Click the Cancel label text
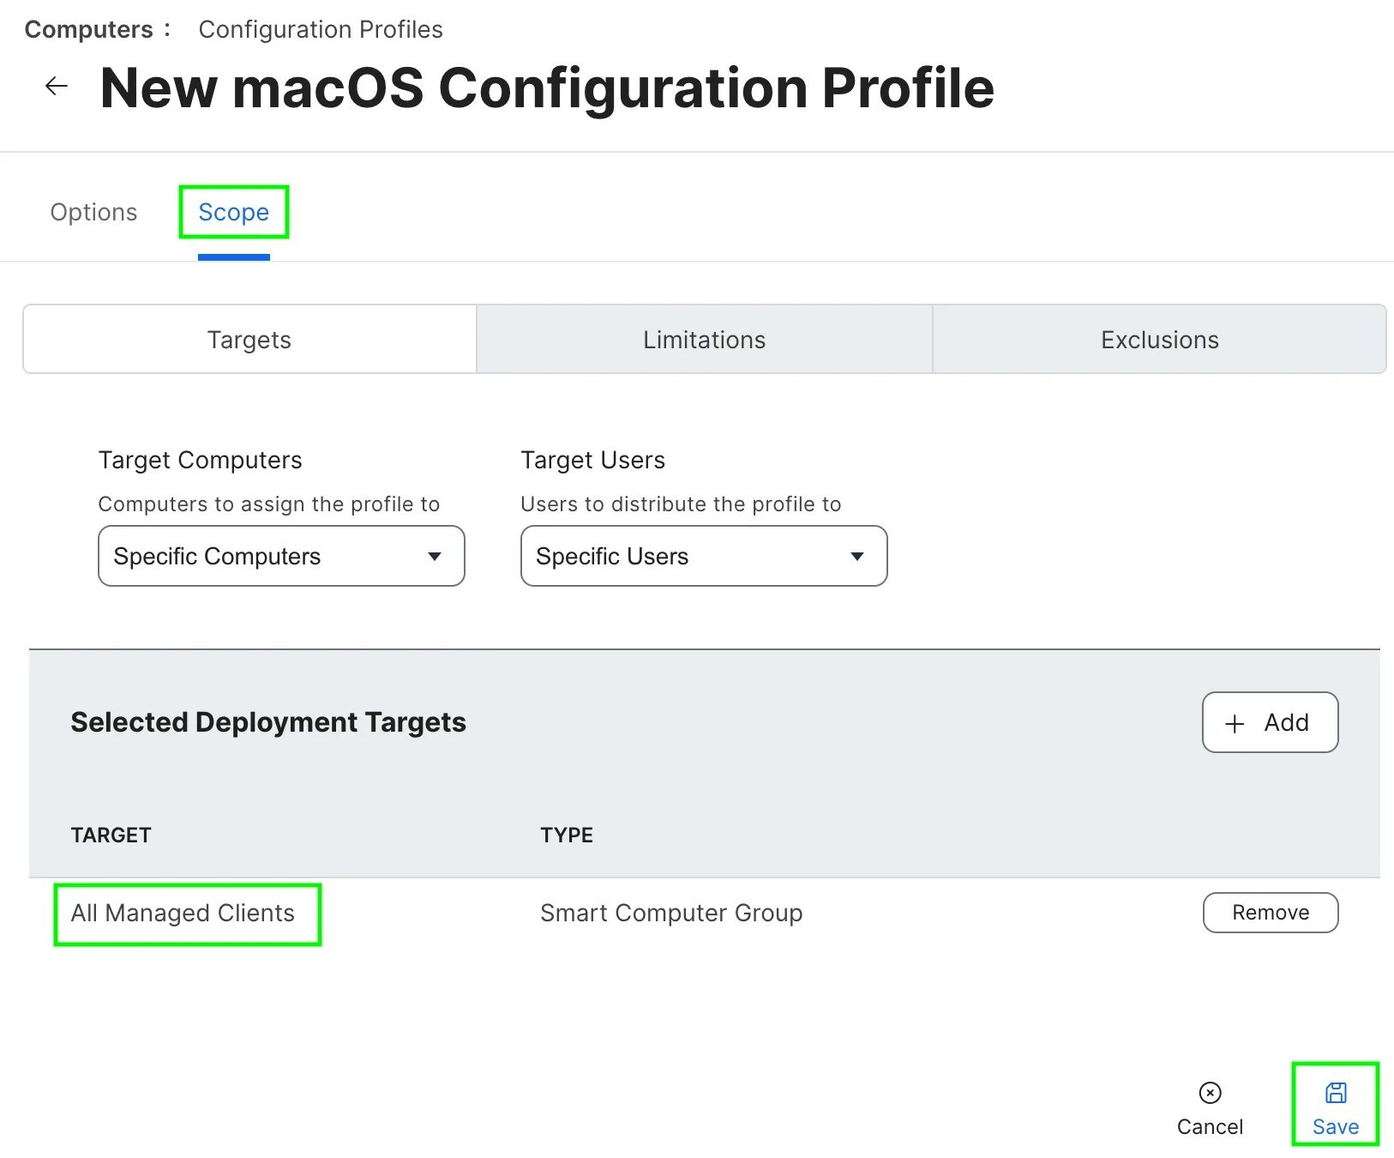 click(1210, 1127)
